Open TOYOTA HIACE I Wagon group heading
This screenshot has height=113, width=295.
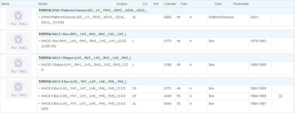(85, 58)
